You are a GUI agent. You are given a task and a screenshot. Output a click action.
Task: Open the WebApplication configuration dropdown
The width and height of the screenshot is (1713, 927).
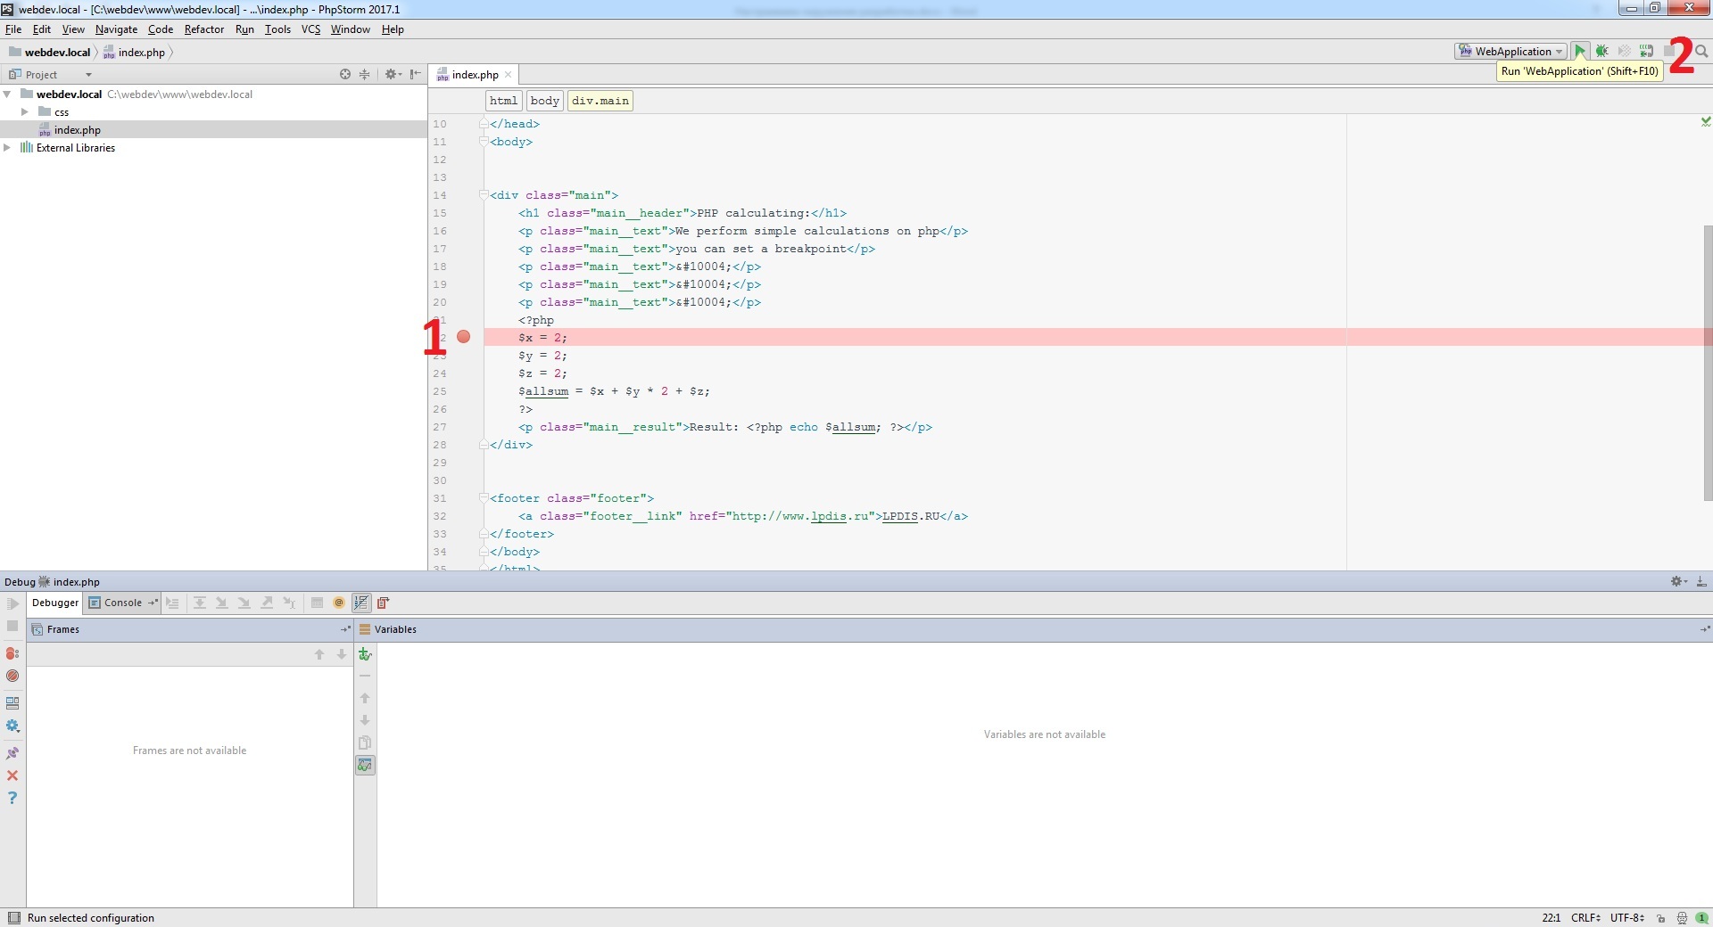point(1510,51)
